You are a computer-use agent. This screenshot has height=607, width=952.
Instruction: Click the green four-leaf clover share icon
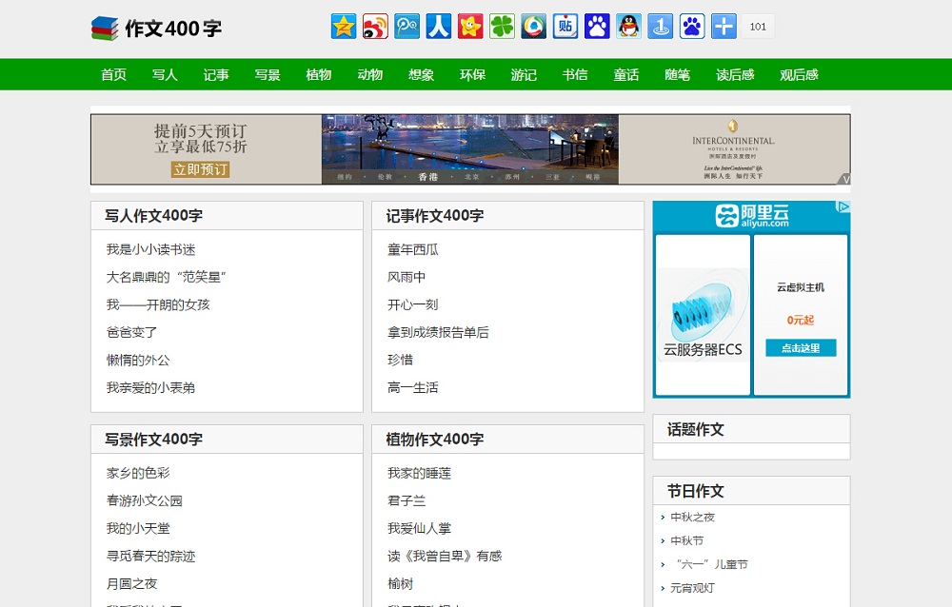point(502,26)
